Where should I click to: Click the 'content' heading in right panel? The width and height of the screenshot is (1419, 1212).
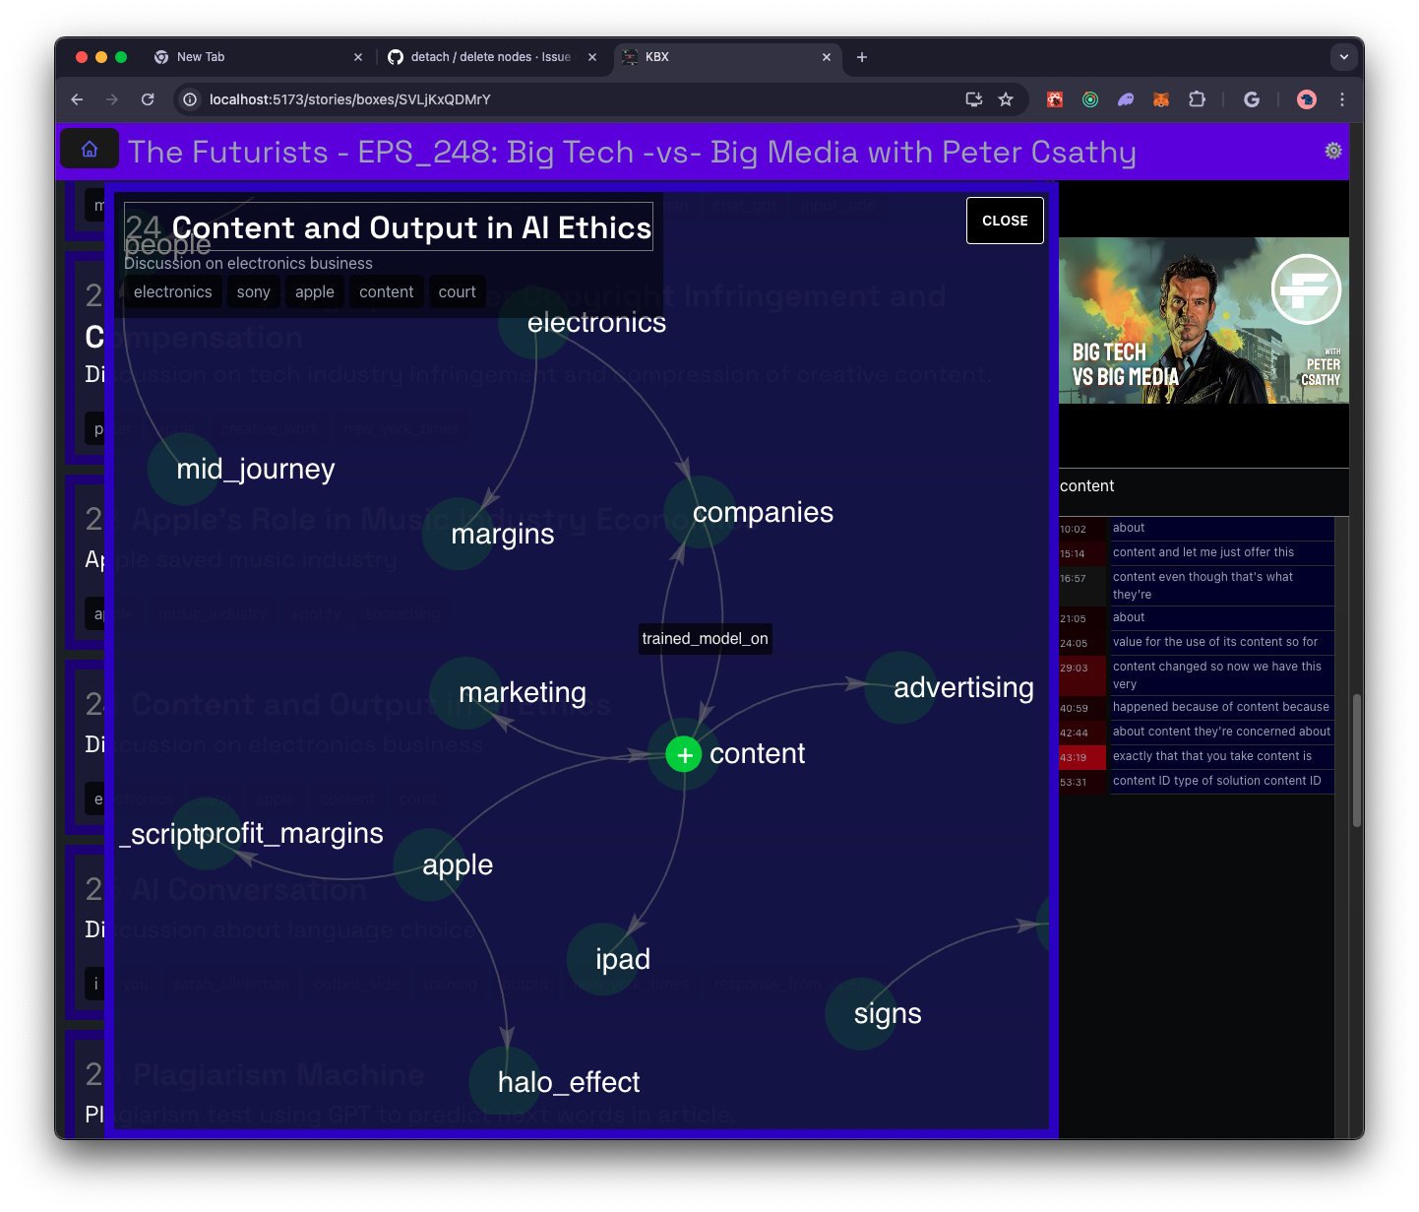[x=1087, y=486]
